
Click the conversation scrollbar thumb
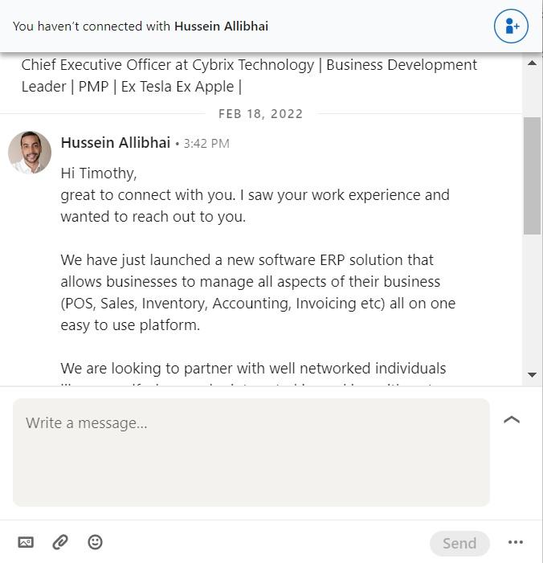click(532, 175)
